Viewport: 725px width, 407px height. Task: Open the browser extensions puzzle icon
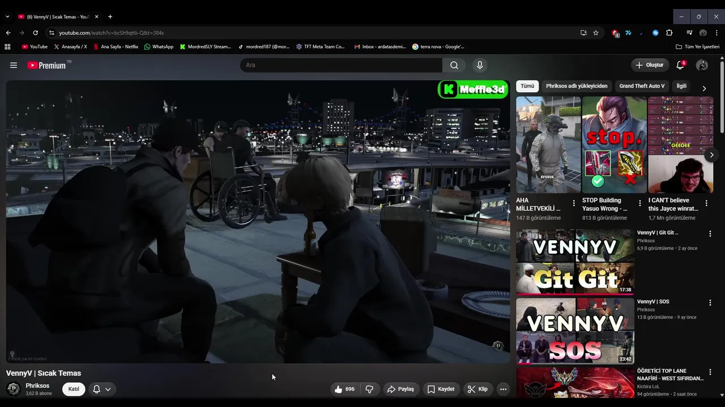click(x=669, y=33)
